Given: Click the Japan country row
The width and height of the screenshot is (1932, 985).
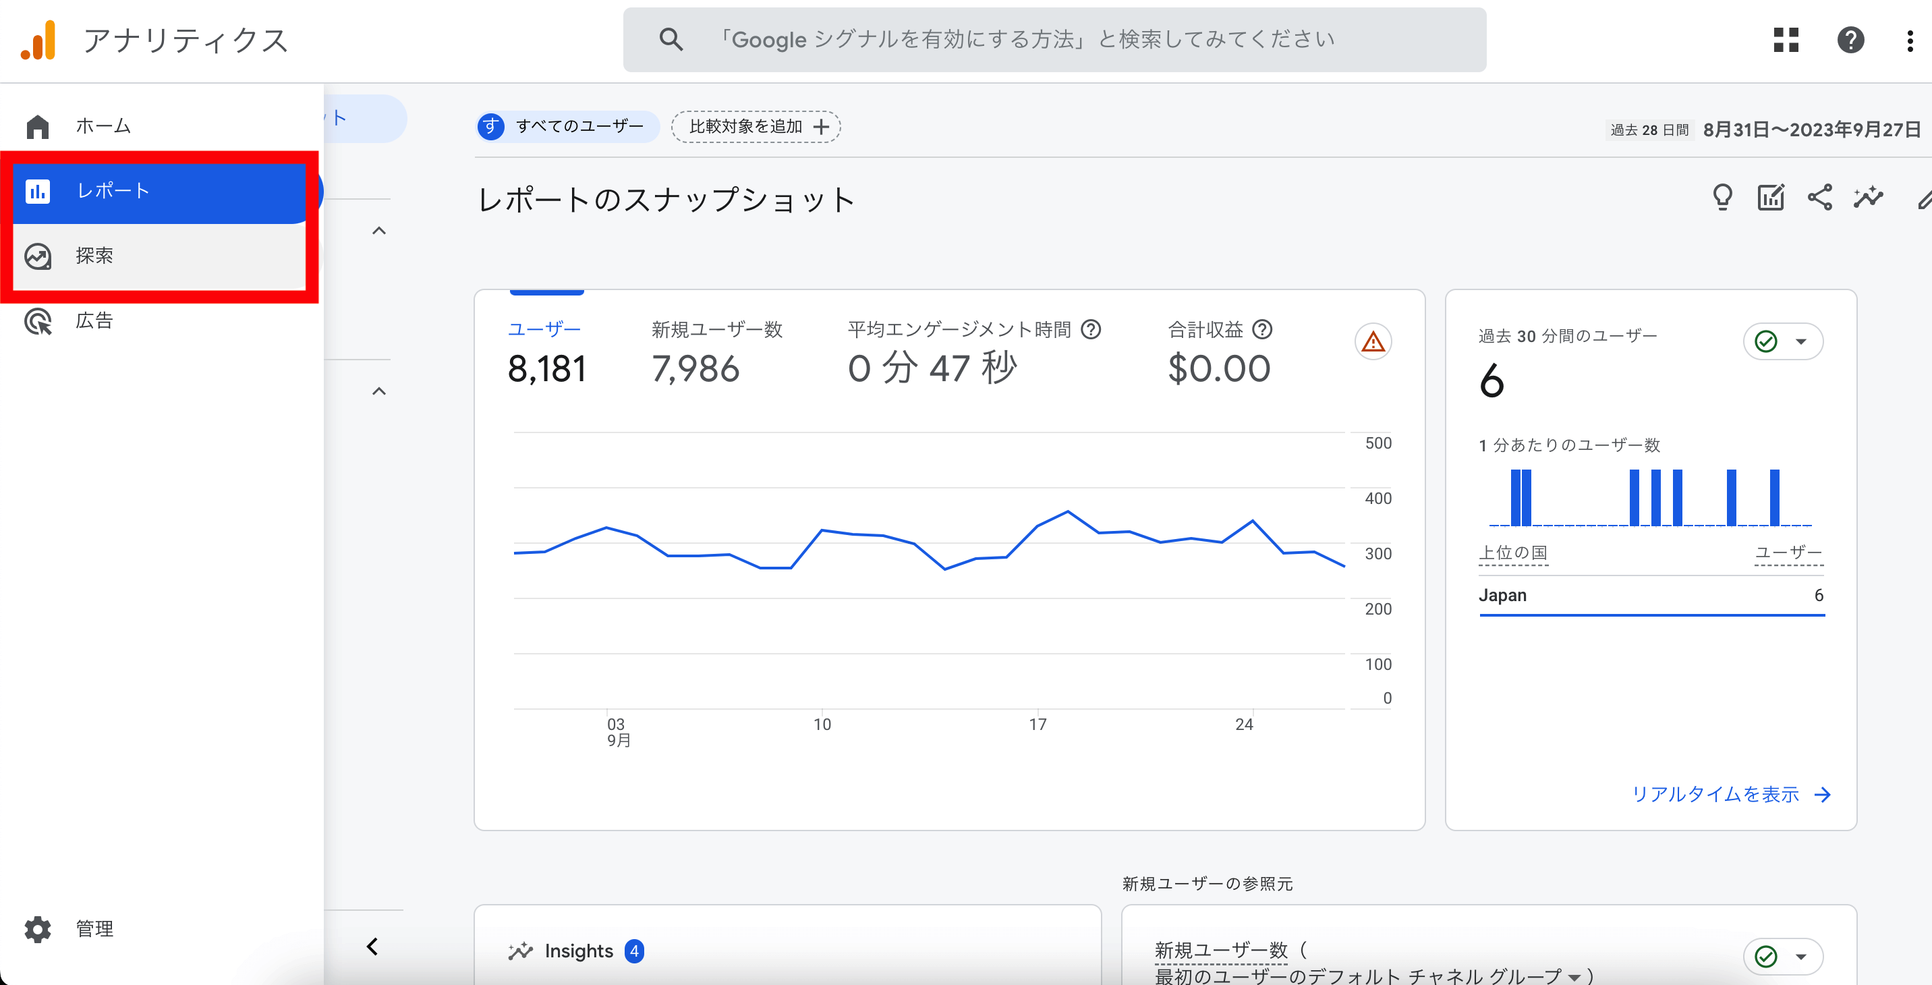Looking at the screenshot, I should (x=1651, y=596).
